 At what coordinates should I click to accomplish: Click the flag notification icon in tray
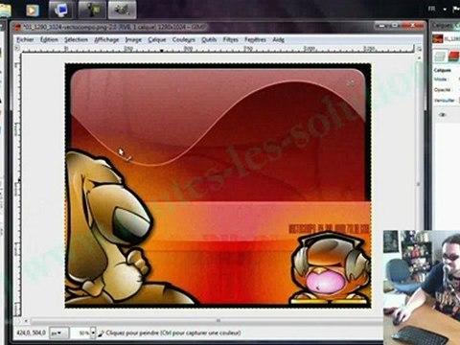point(456,10)
